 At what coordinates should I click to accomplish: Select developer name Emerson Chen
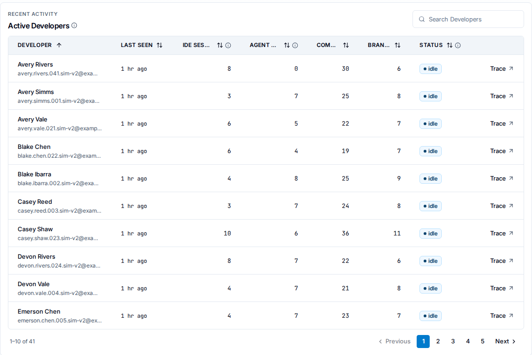tap(39, 312)
